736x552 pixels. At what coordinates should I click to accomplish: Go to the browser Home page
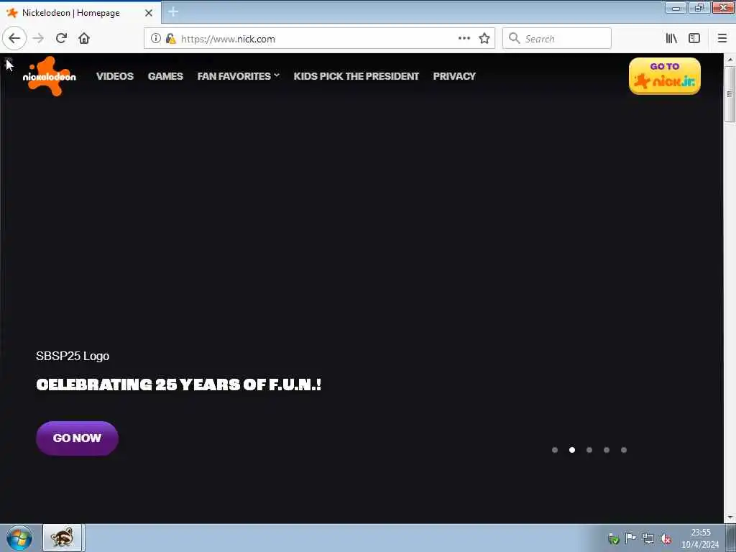[84, 39]
